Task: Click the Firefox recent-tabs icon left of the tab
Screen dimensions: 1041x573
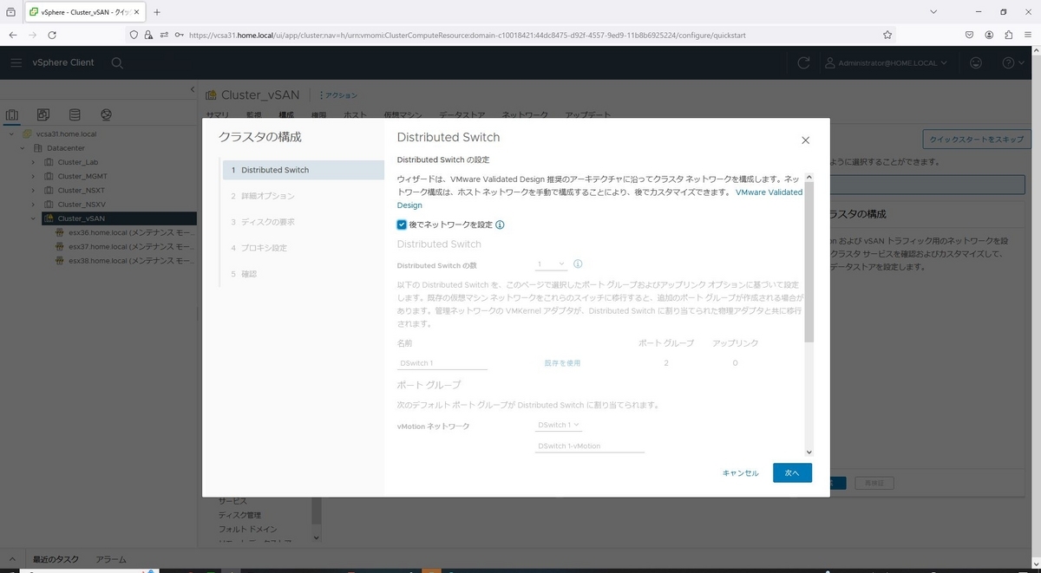Action: (x=10, y=12)
